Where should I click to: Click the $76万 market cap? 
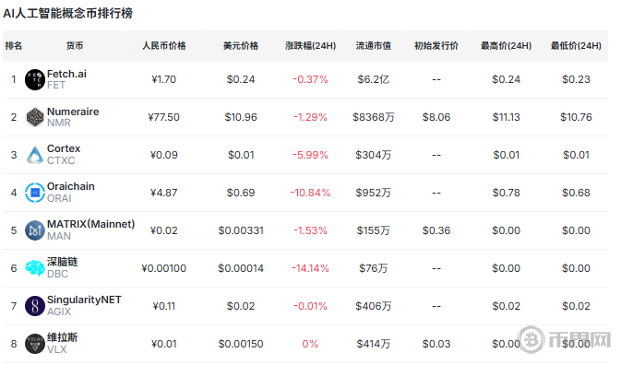(373, 268)
